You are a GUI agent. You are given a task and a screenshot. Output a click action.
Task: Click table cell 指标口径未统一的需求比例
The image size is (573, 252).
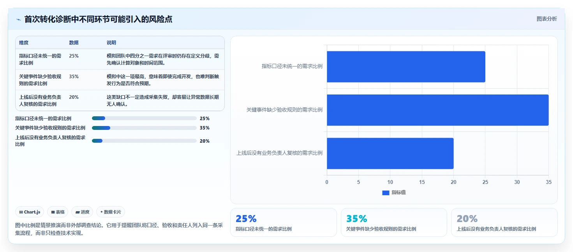pyautogui.click(x=40, y=59)
